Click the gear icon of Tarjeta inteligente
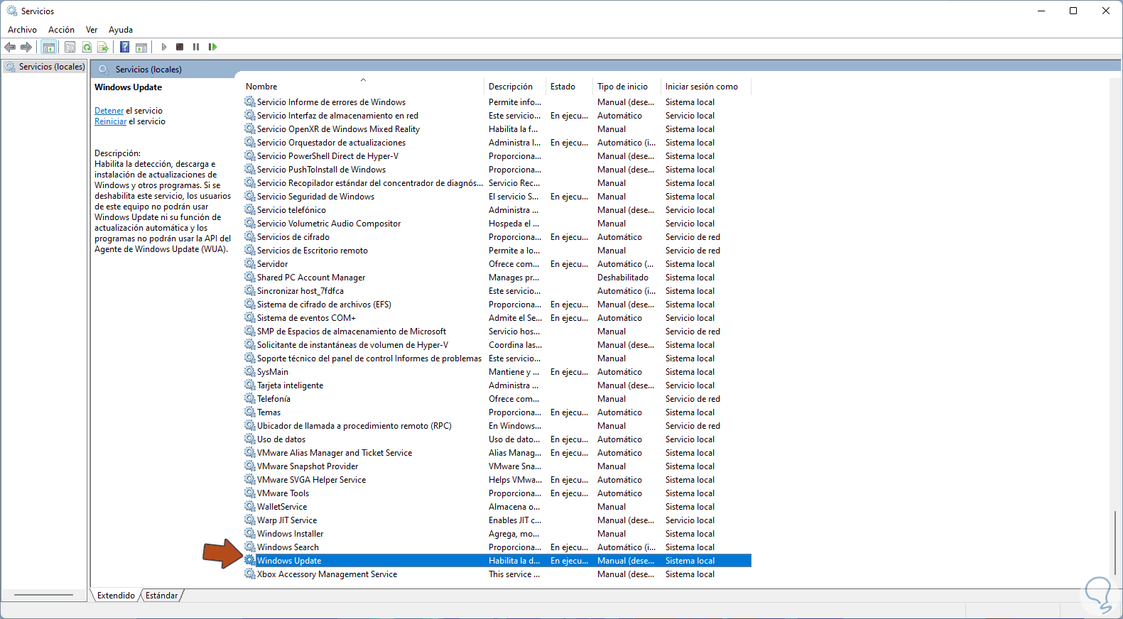The image size is (1123, 619). [x=250, y=385]
